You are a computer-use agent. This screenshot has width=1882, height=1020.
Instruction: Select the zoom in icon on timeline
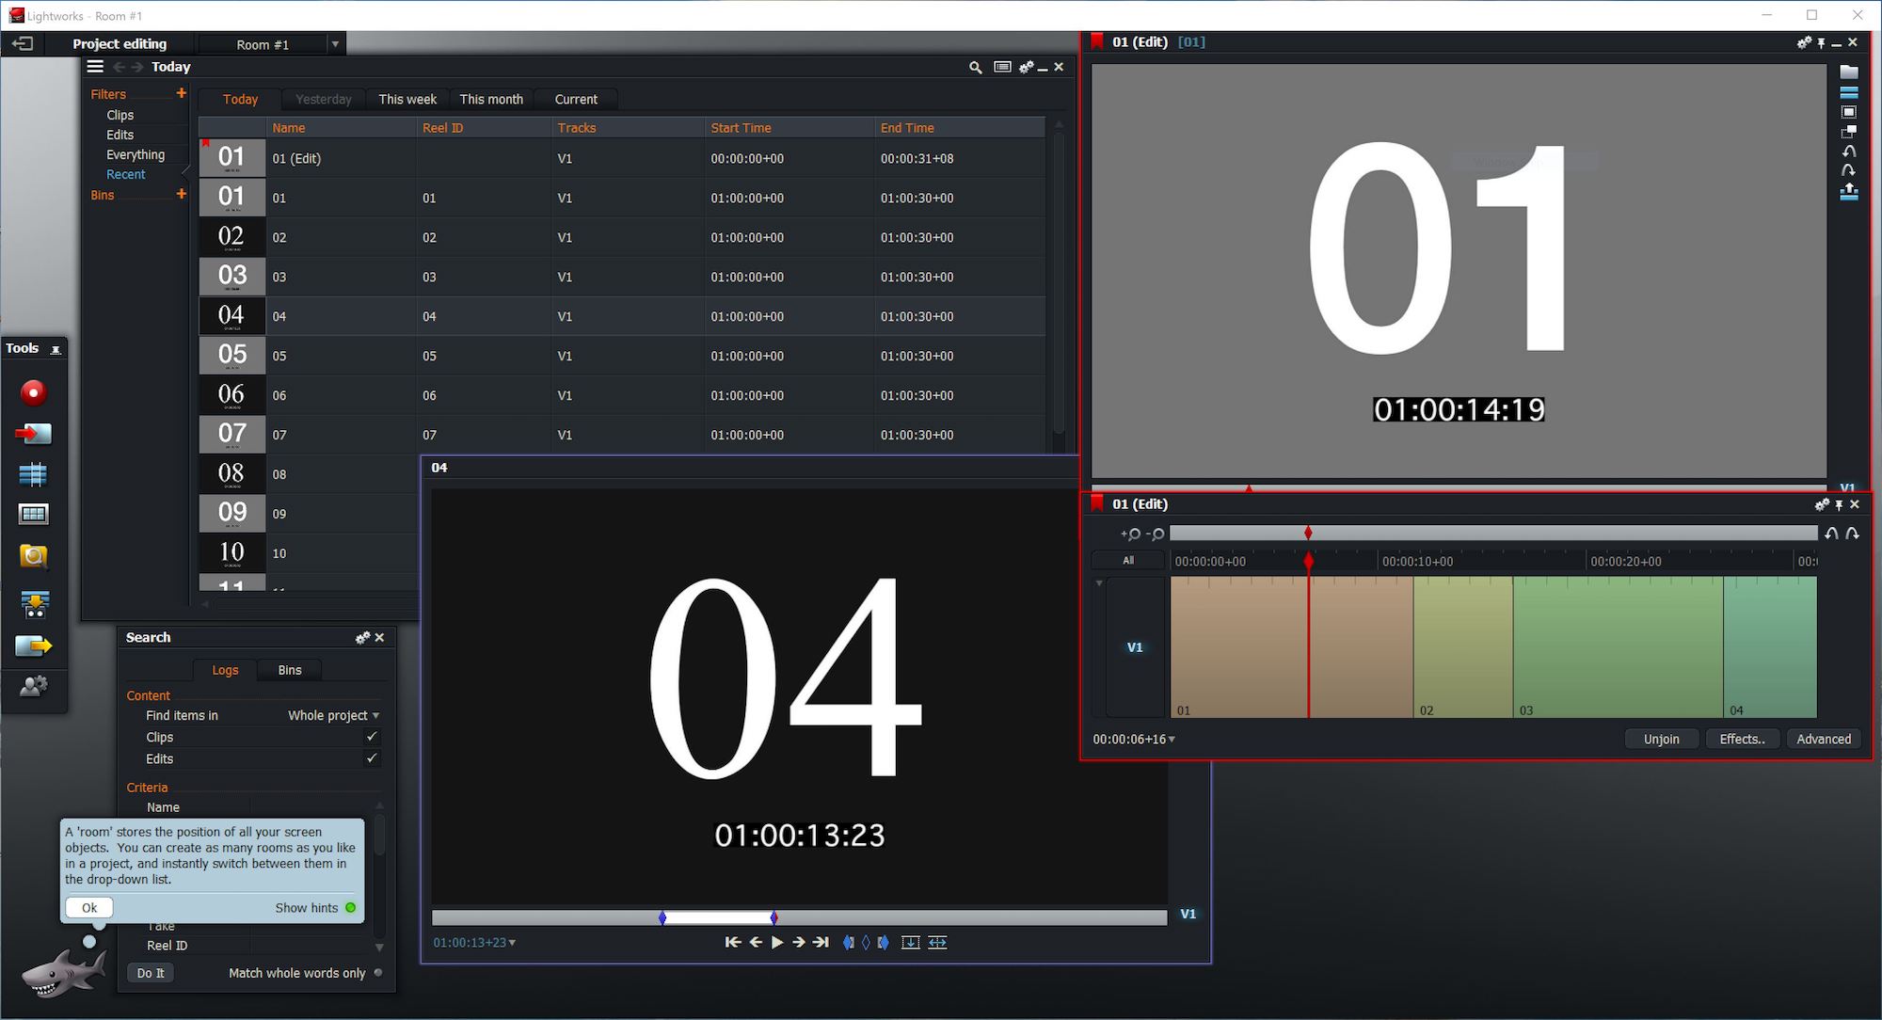click(x=1126, y=534)
